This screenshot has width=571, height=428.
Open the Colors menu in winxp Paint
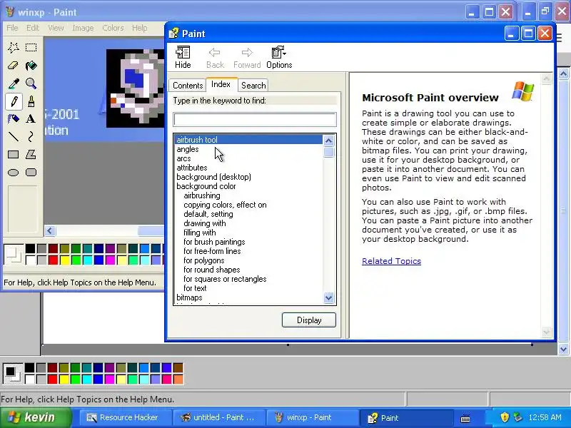[x=113, y=28]
